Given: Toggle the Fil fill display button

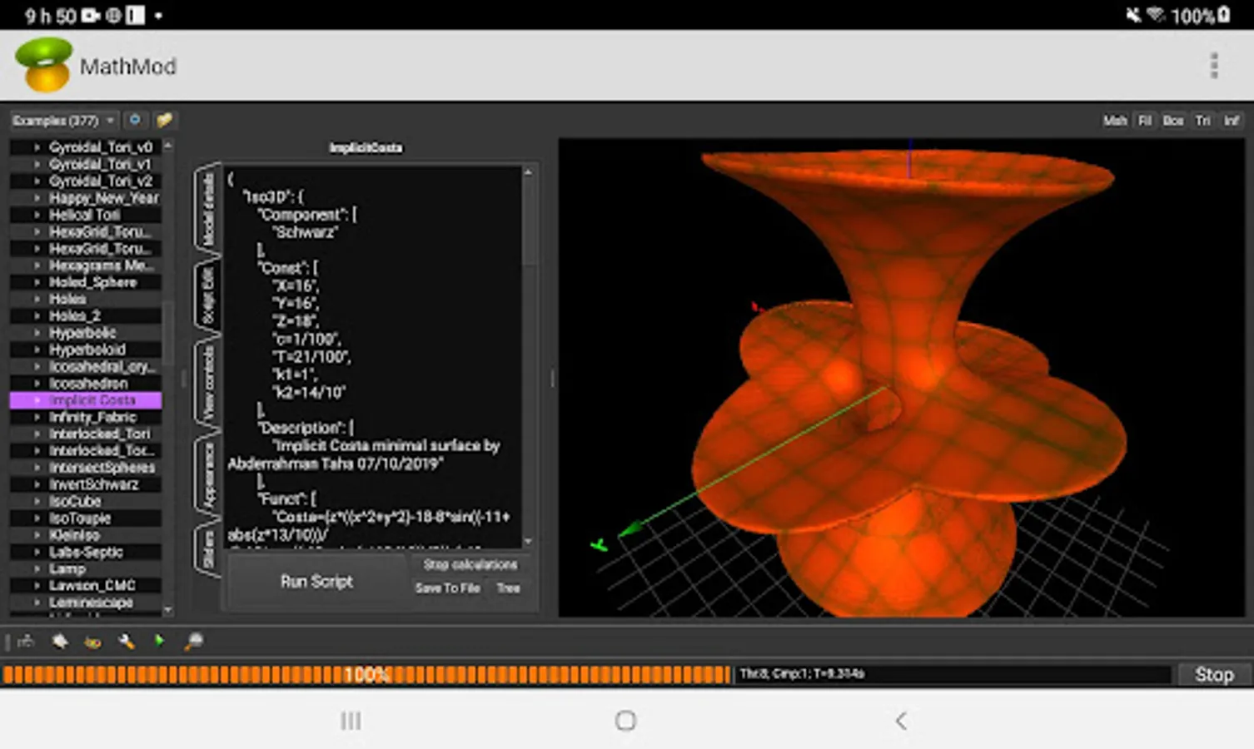Looking at the screenshot, I should [1145, 121].
